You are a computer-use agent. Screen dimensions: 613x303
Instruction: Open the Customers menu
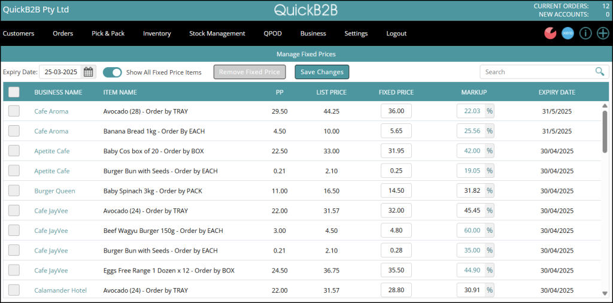[19, 33]
